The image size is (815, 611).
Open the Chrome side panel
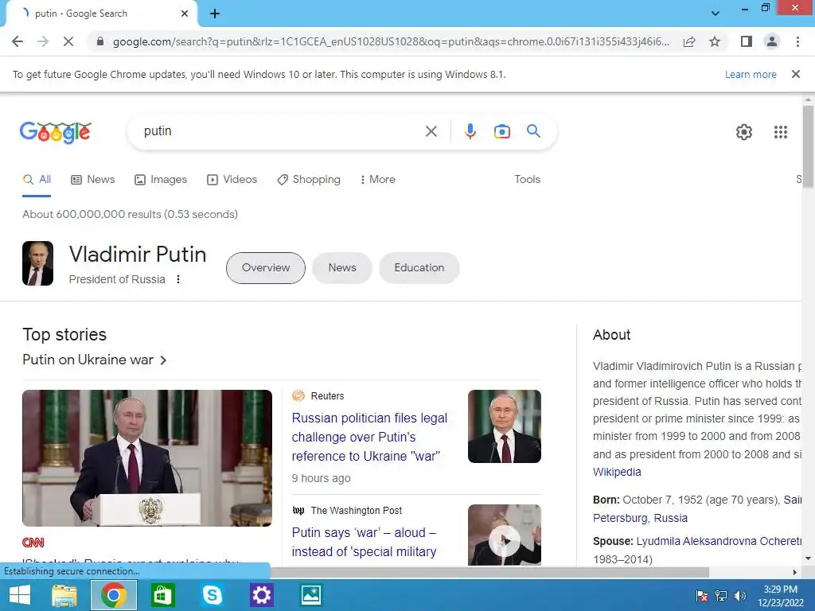click(747, 41)
